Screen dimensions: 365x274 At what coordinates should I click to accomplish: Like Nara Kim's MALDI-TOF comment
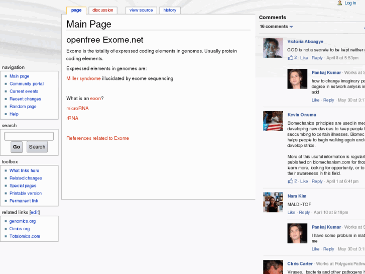point(291,213)
